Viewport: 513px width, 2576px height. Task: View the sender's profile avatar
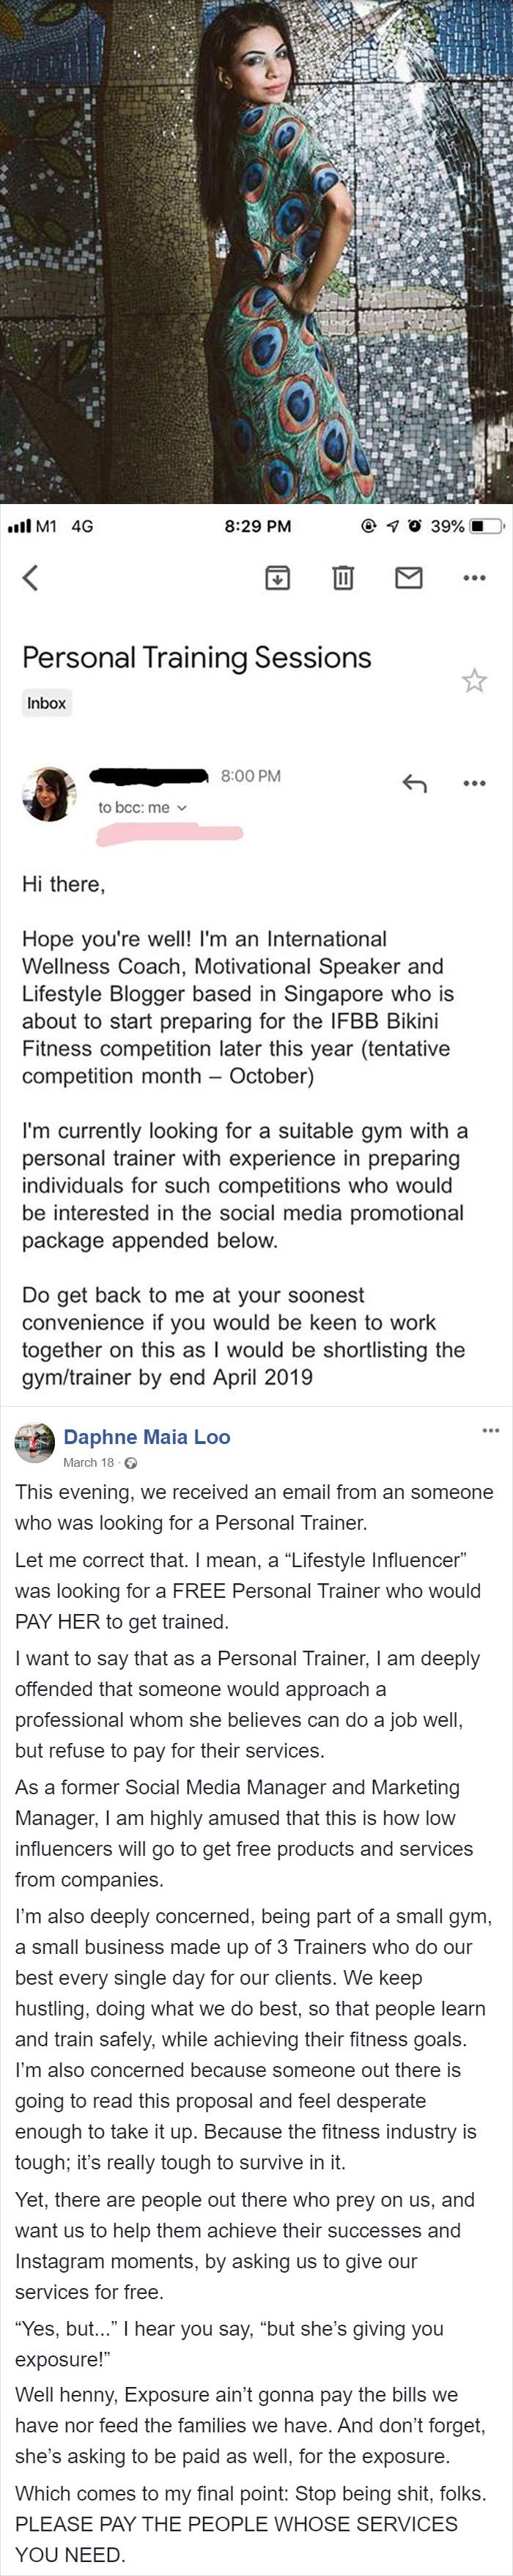click(49, 795)
